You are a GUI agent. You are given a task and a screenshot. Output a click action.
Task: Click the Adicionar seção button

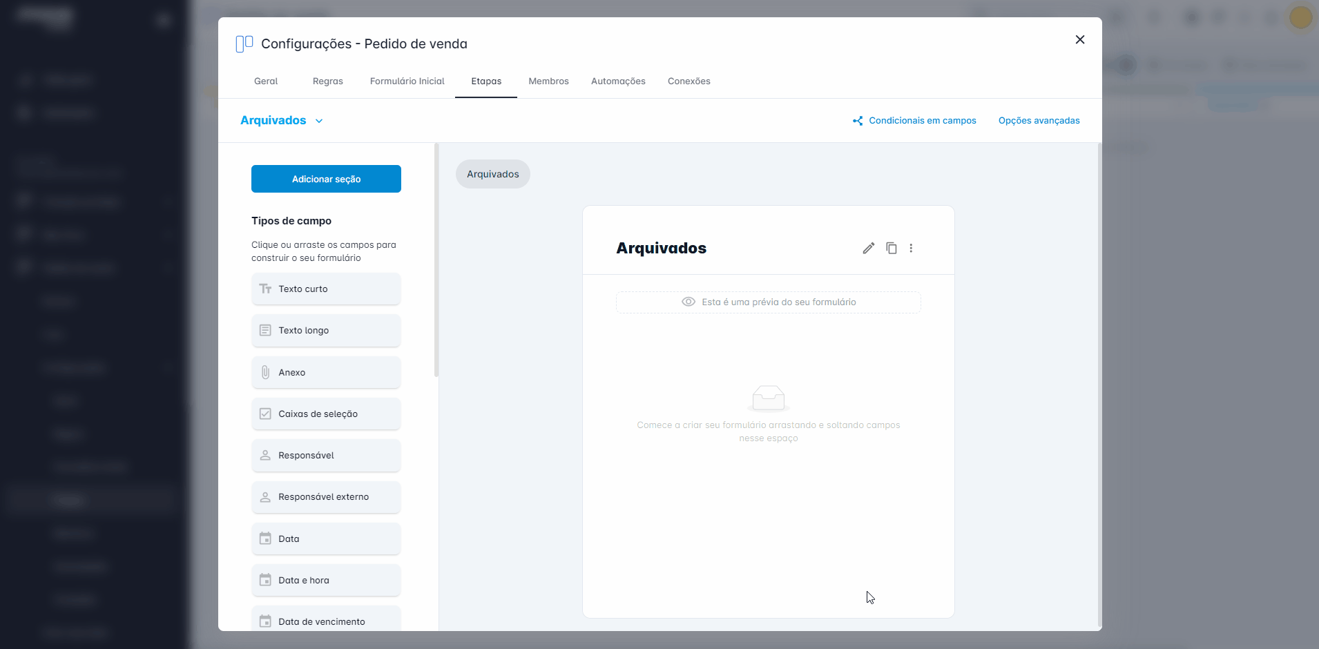pyautogui.click(x=326, y=179)
